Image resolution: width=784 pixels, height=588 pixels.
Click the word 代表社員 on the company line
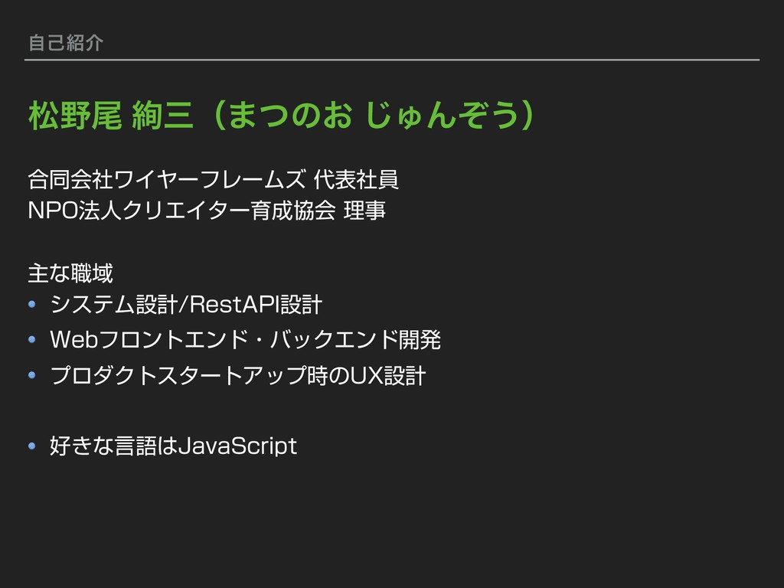(357, 180)
